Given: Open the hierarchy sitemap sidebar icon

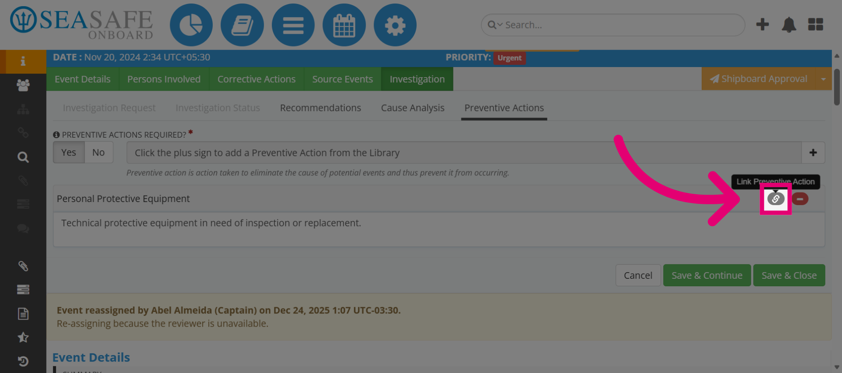Looking at the screenshot, I should point(23,109).
